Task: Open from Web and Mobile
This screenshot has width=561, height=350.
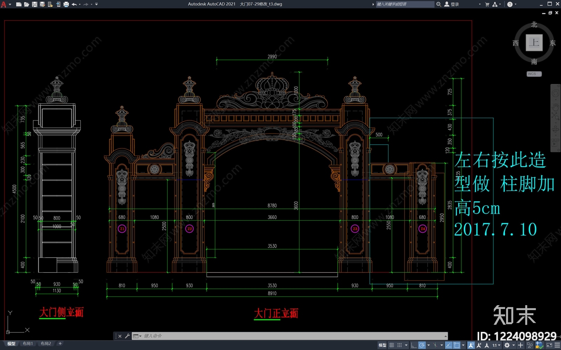Action: pos(50,5)
